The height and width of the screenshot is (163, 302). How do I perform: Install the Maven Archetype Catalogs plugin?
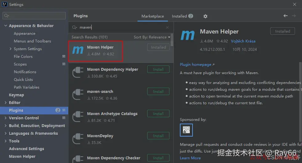[158, 114]
